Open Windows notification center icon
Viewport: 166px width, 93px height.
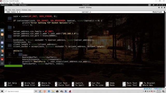point(164,91)
